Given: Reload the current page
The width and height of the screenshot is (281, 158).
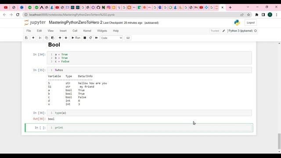Looking at the screenshot, I should pyautogui.click(x=18, y=14).
